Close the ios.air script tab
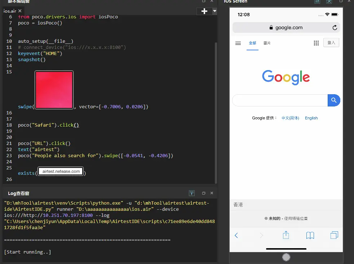Screen dimensions: 354x264 20,11
